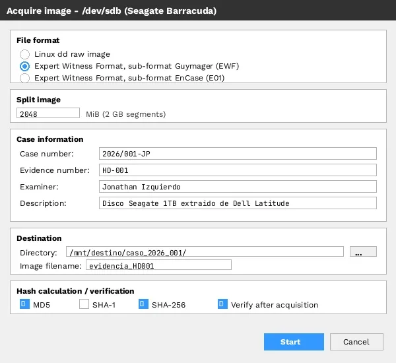Click the 'Hash calculation / verification' heading
The height and width of the screenshot is (363, 396).
75,291
